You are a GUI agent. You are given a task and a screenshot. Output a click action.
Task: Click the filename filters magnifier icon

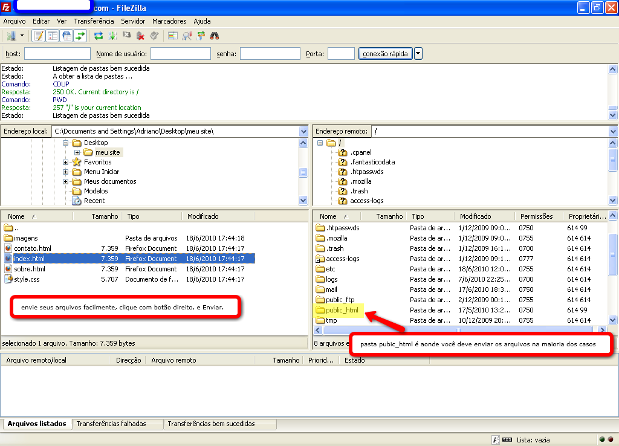point(187,36)
